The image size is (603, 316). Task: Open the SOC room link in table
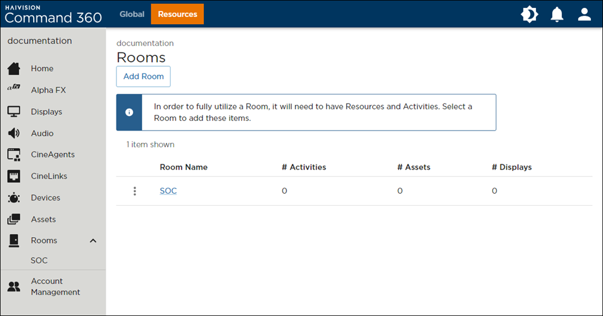click(168, 191)
